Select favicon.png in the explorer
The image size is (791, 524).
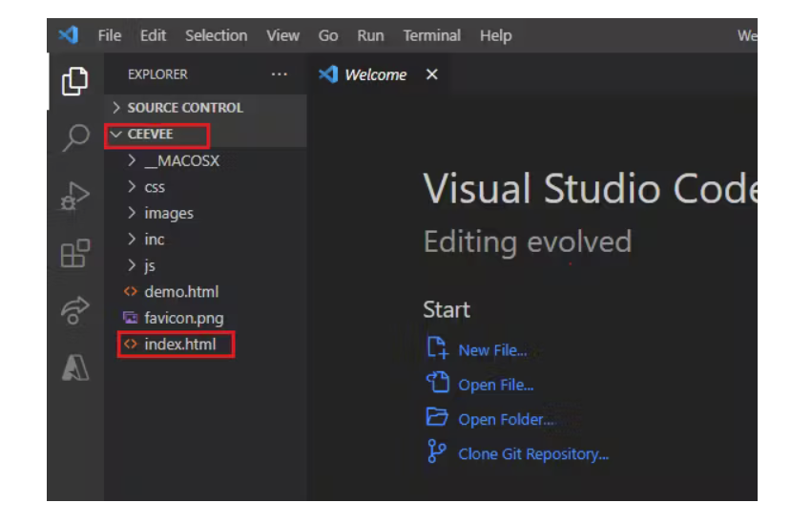coord(183,318)
